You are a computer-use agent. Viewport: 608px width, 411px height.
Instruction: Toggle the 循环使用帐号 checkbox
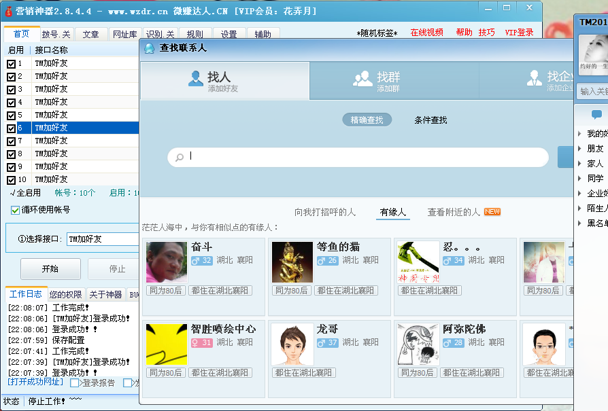tap(16, 210)
